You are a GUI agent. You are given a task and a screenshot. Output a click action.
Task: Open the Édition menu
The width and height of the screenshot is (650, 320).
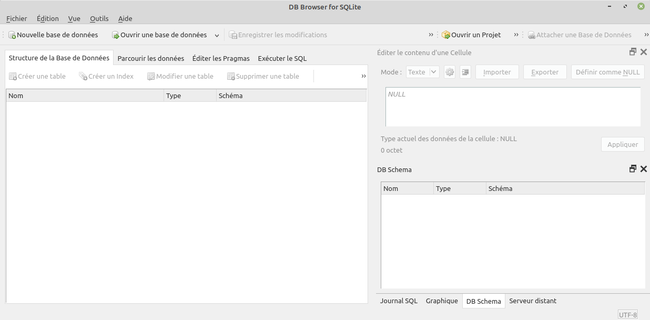[x=48, y=18]
